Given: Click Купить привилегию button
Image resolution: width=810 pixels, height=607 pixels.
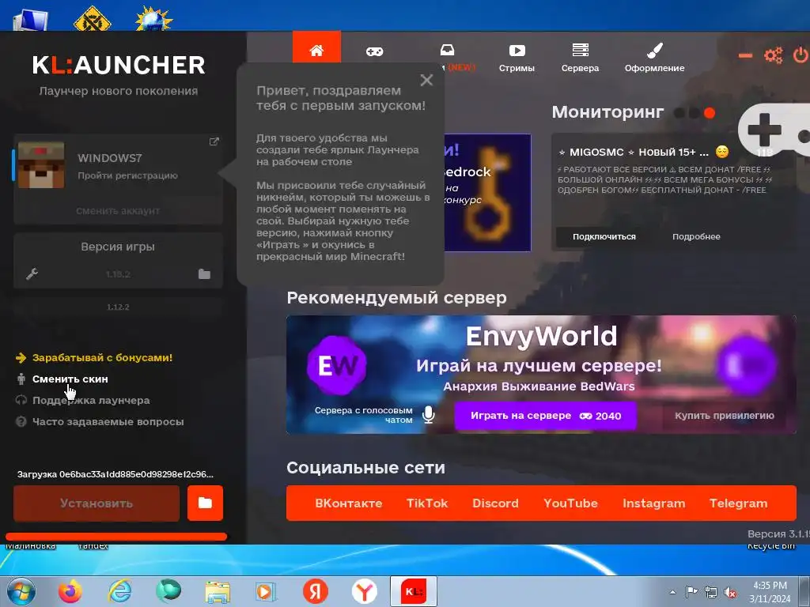Looking at the screenshot, I should [725, 416].
